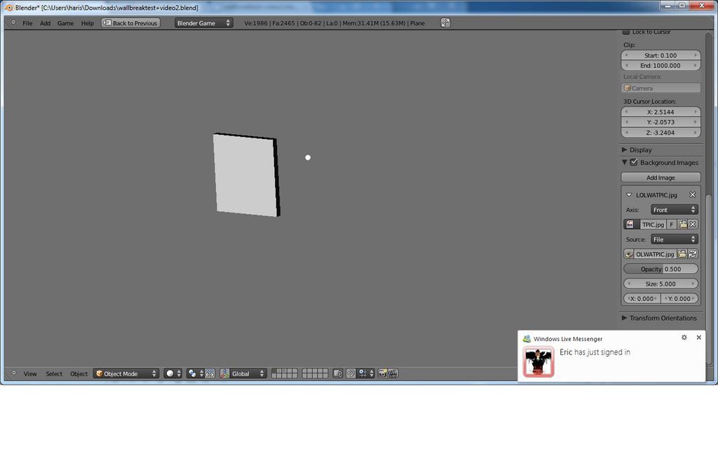Click the Size: 5.000 field
The width and height of the screenshot is (718, 459).
(661, 284)
